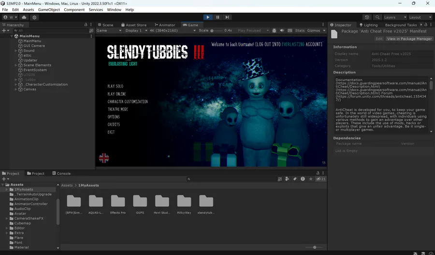Toggle the keyboard shortcuts icon in Game view
The height and width of the screenshot is (255, 435).
click(290, 30)
